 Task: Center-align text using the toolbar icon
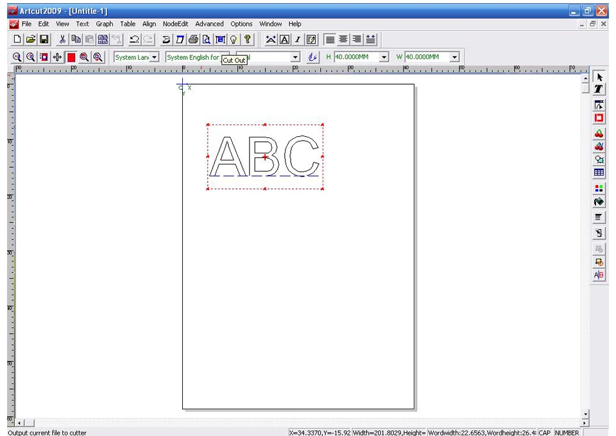click(343, 39)
